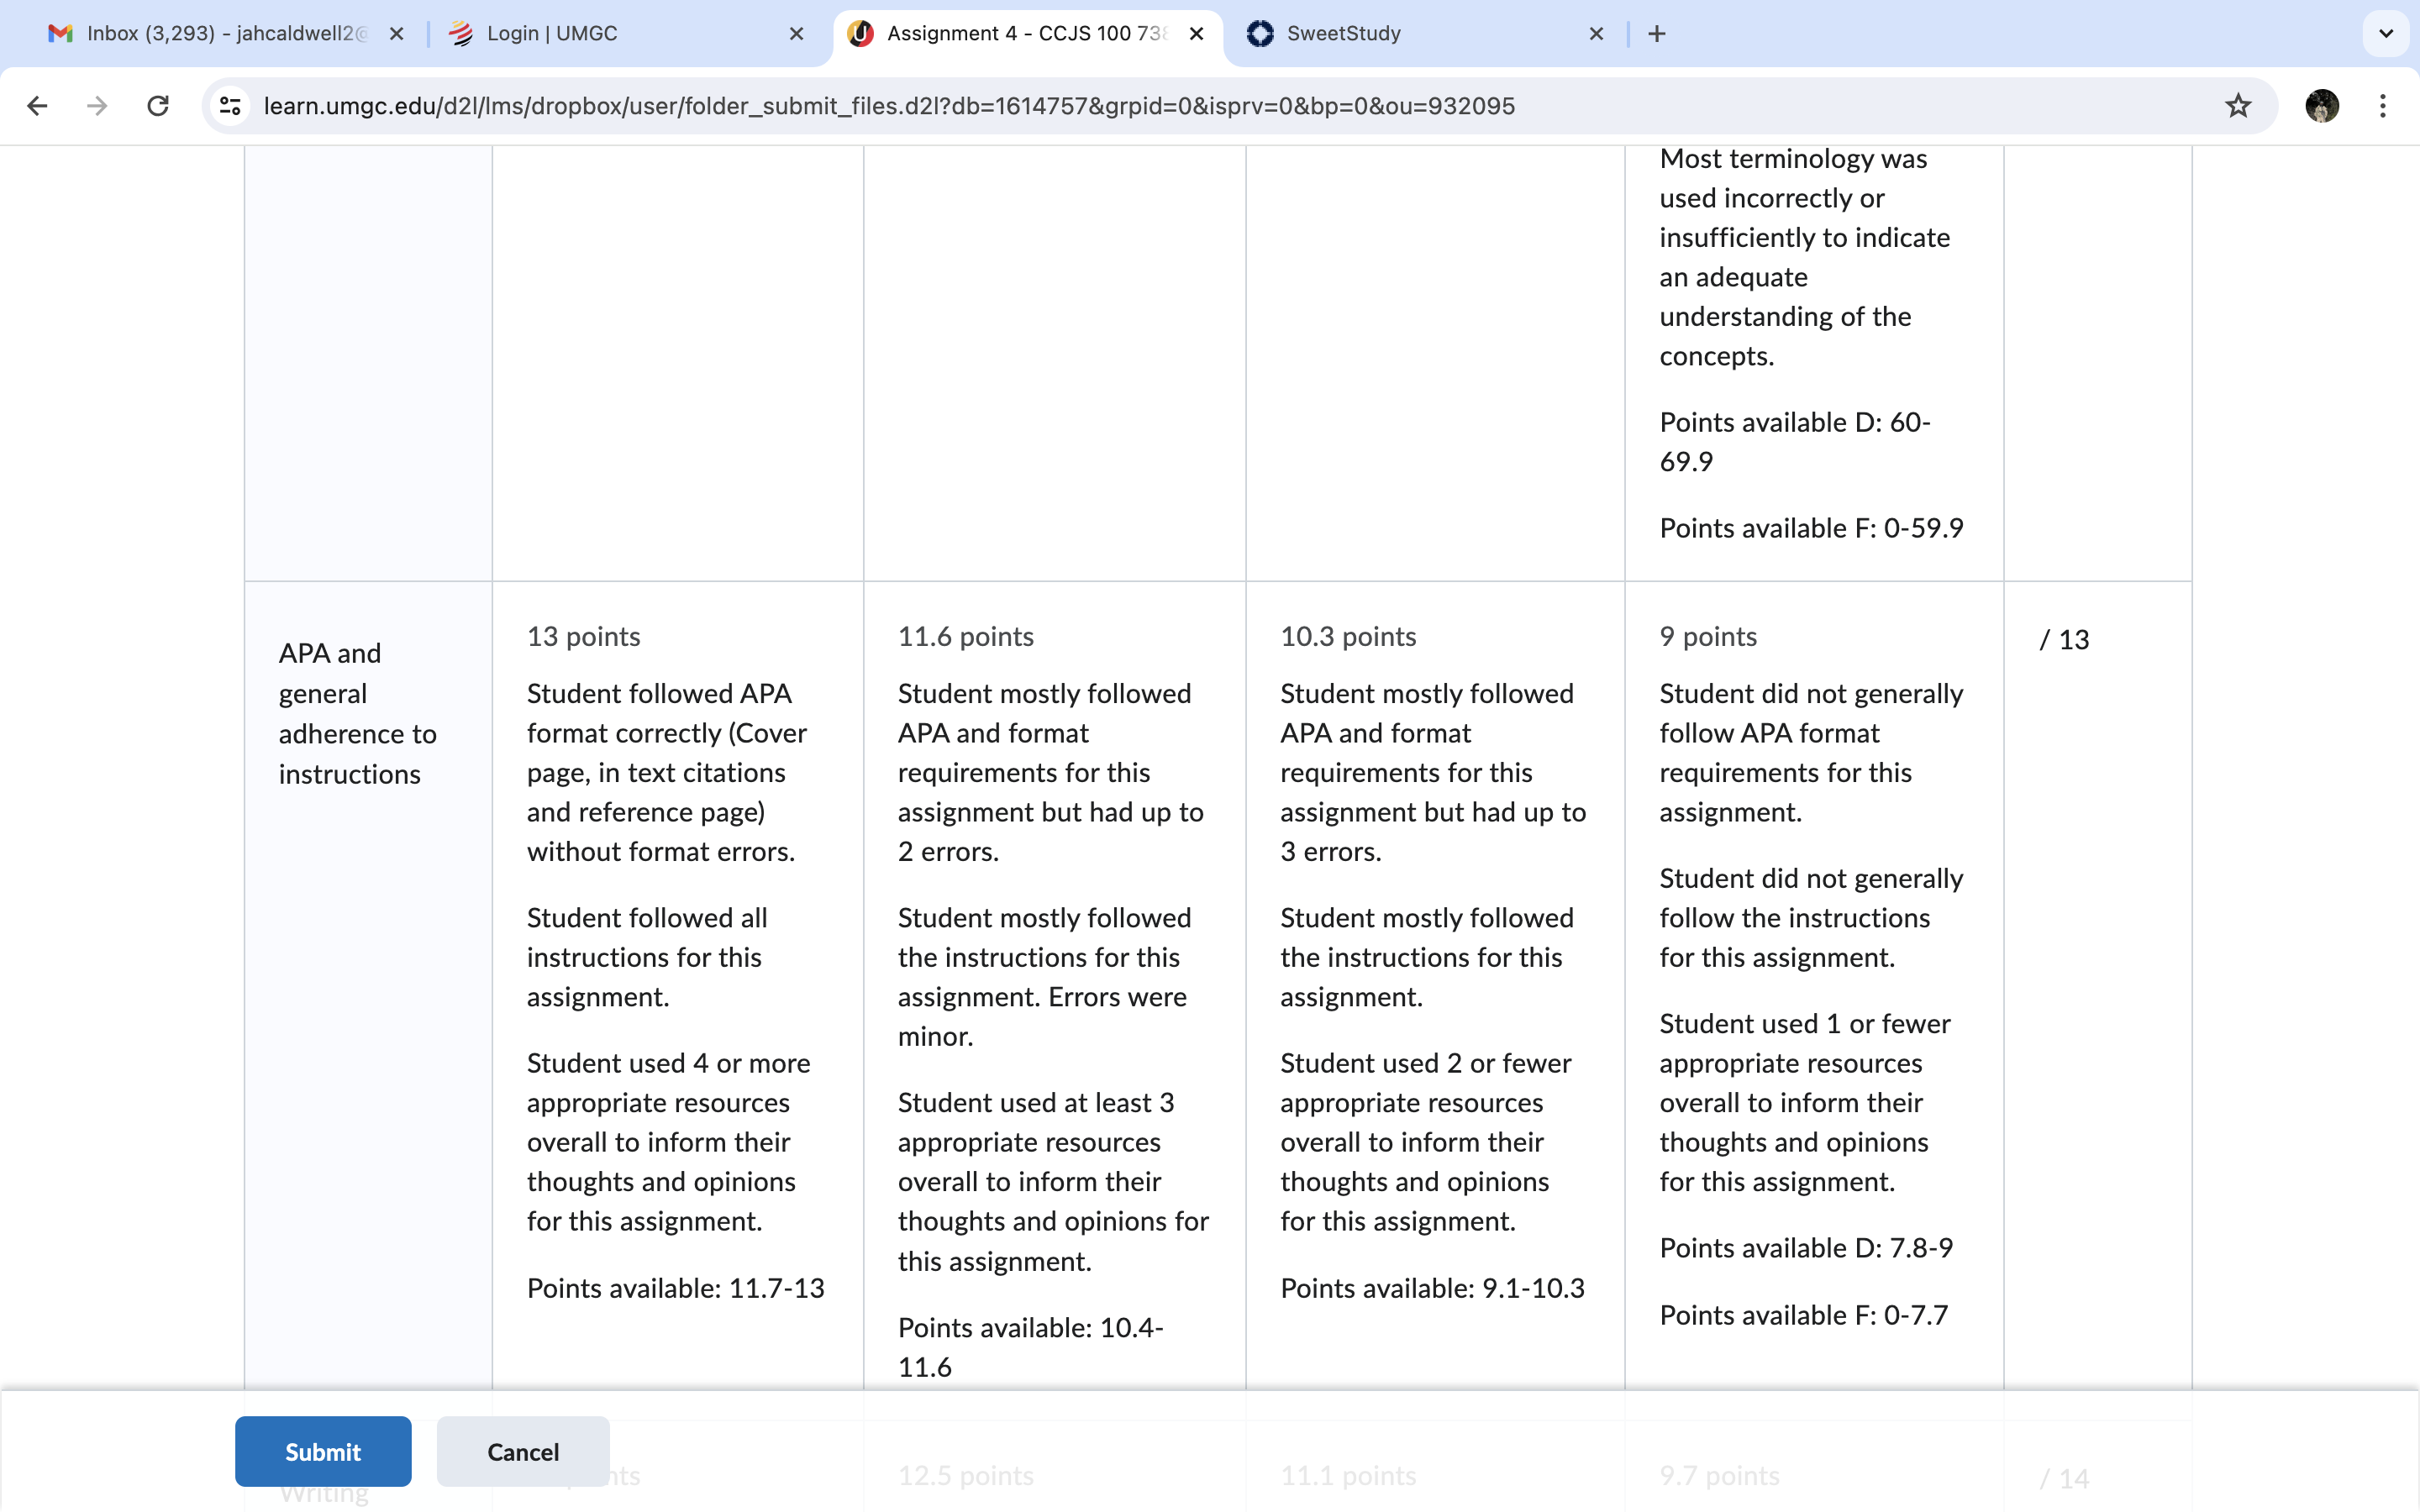Click 'Points available: 11.7-13' text

pyautogui.click(x=676, y=1288)
